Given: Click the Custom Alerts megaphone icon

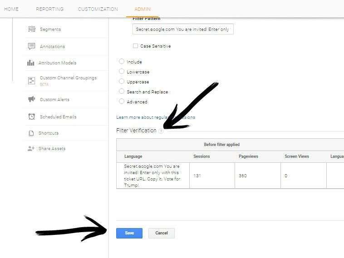Looking at the screenshot, I should [32, 99].
